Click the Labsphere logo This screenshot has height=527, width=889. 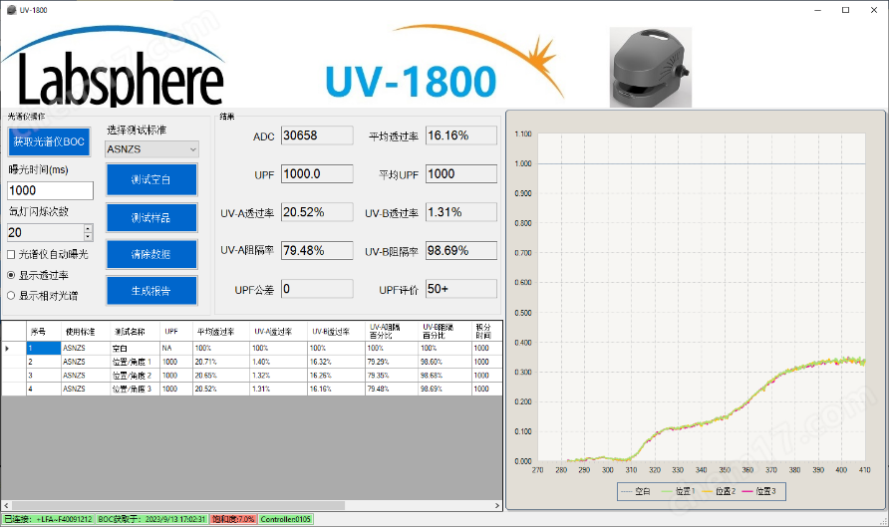coord(118,72)
